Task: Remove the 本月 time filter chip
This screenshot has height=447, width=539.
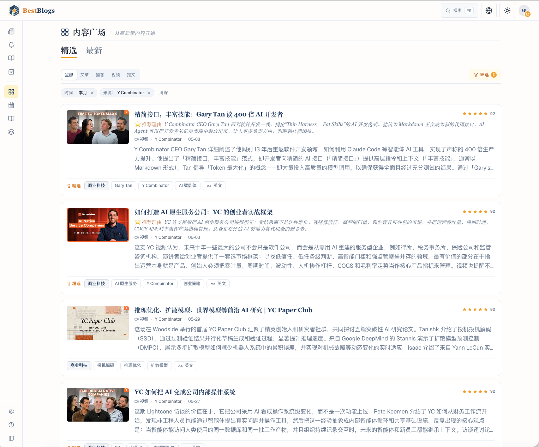Action: (92, 93)
